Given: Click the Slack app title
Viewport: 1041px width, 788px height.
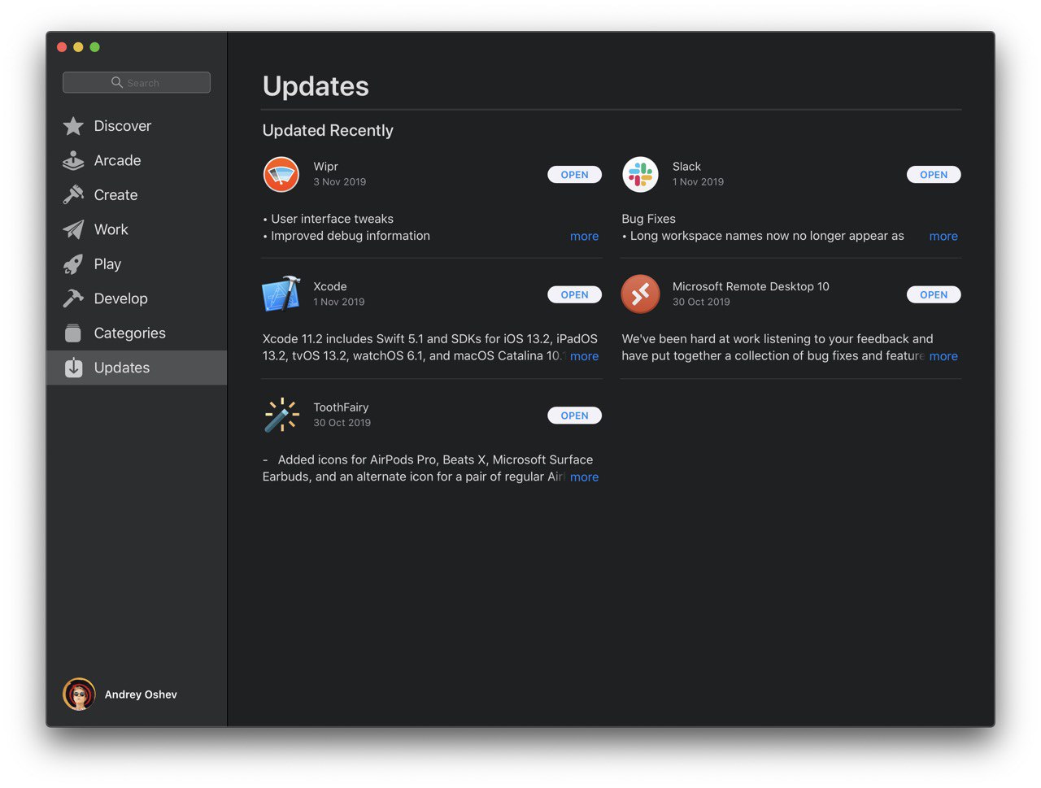Looking at the screenshot, I should click(x=686, y=166).
